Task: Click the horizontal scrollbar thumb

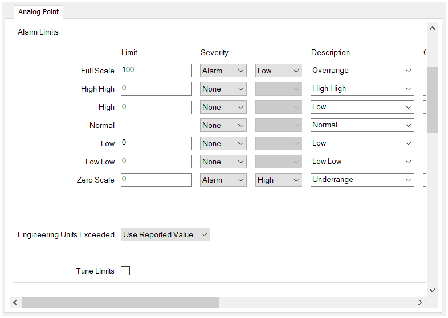Action: [x=121, y=302]
